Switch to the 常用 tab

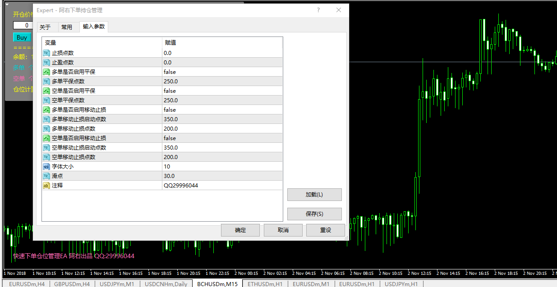point(67,27)
